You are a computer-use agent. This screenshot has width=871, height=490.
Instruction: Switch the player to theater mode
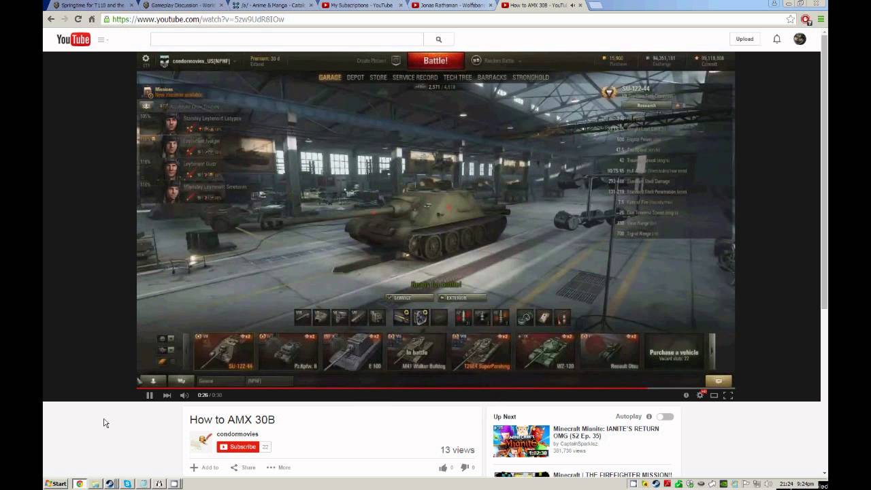[714, 395]
